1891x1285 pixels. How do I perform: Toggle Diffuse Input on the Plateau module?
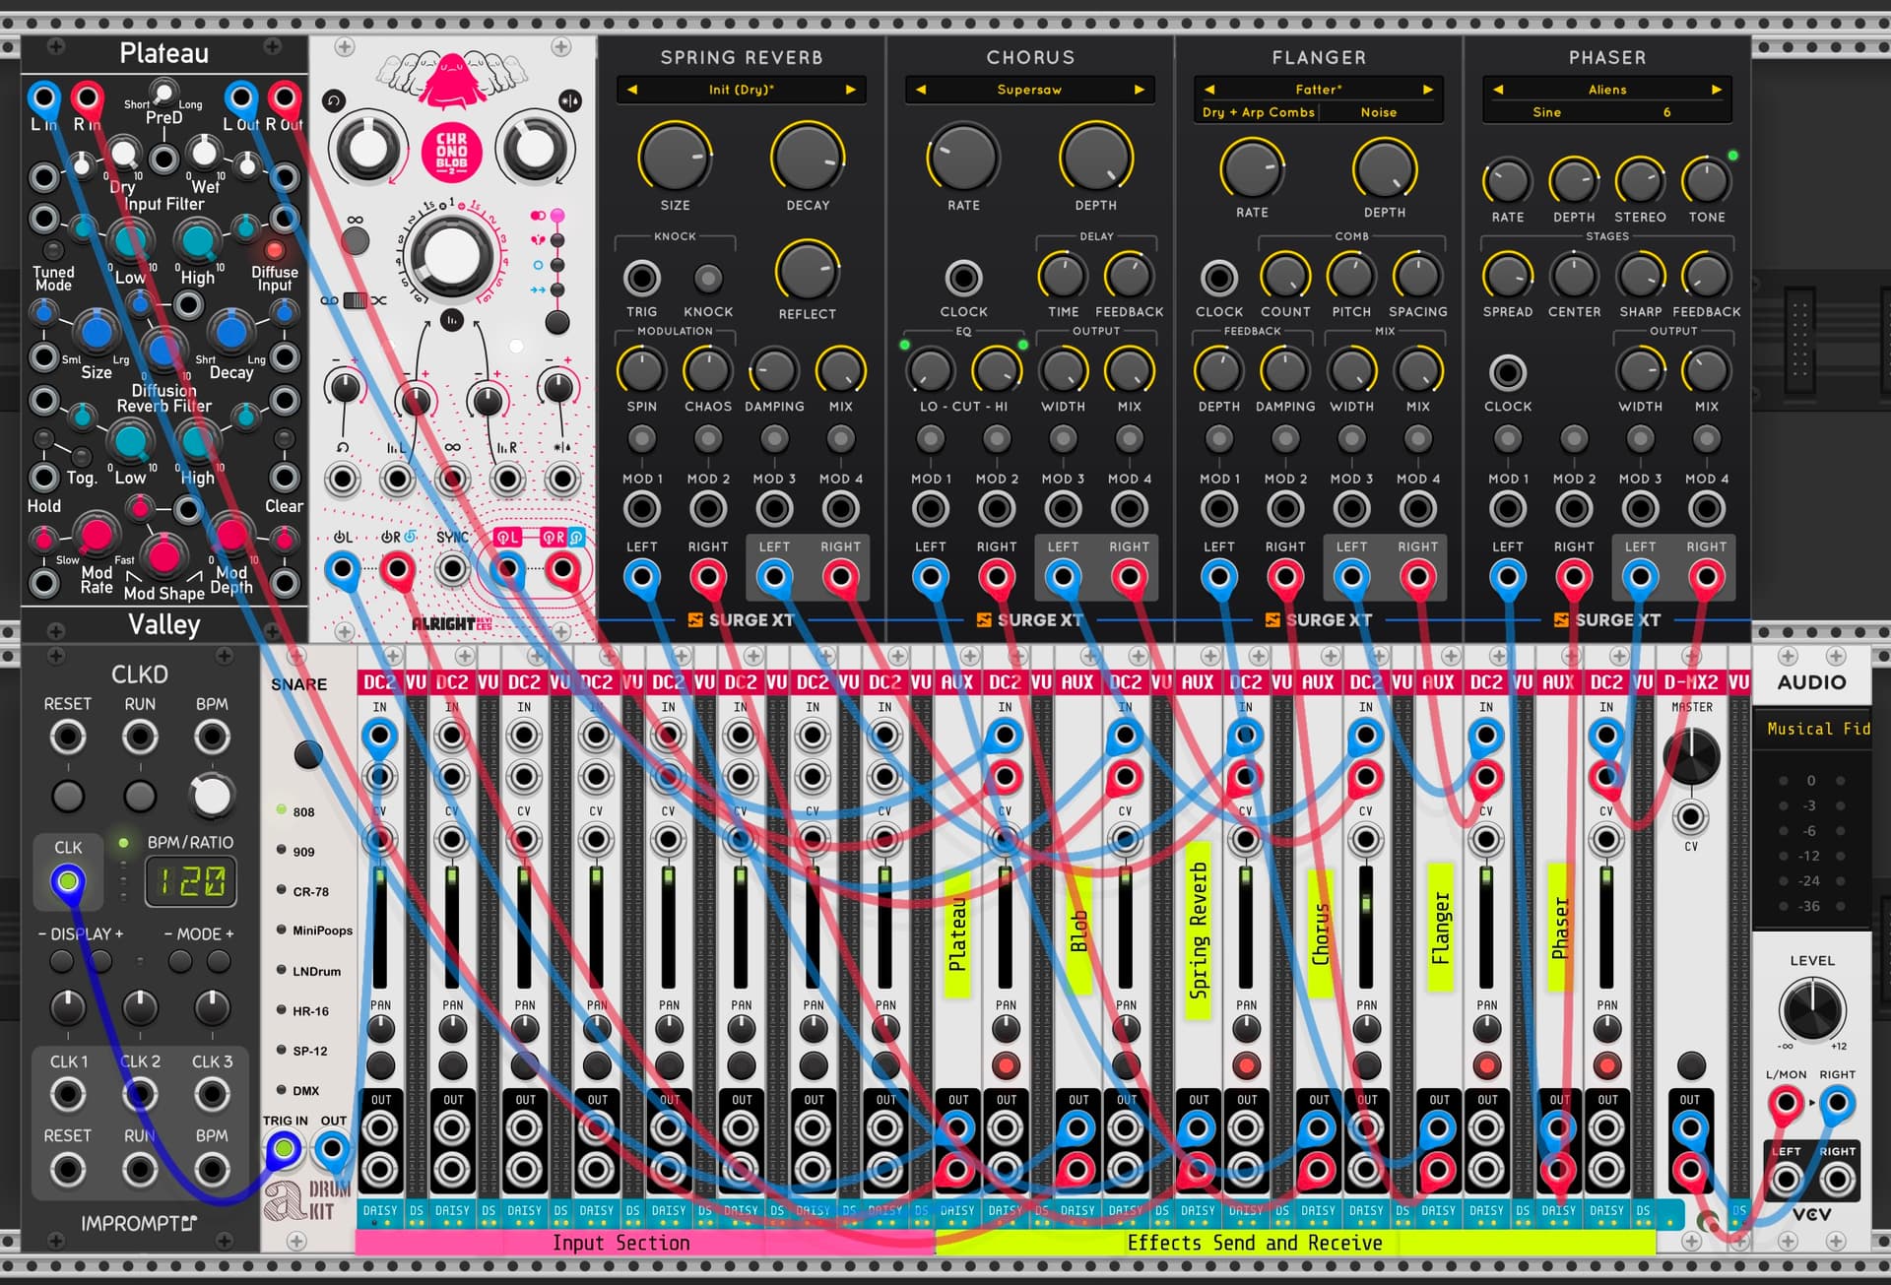(275, 250)
